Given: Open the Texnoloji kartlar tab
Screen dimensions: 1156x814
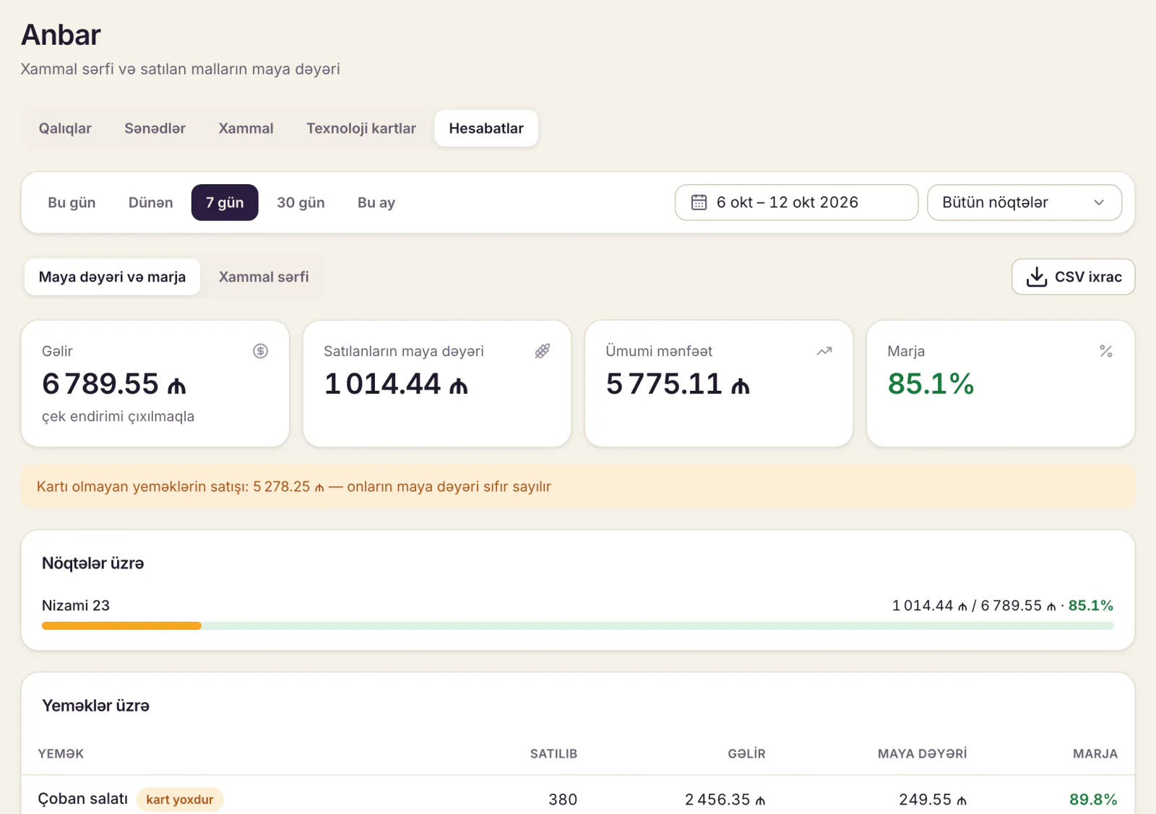Looking at the screenshot, I should (361, 129).
